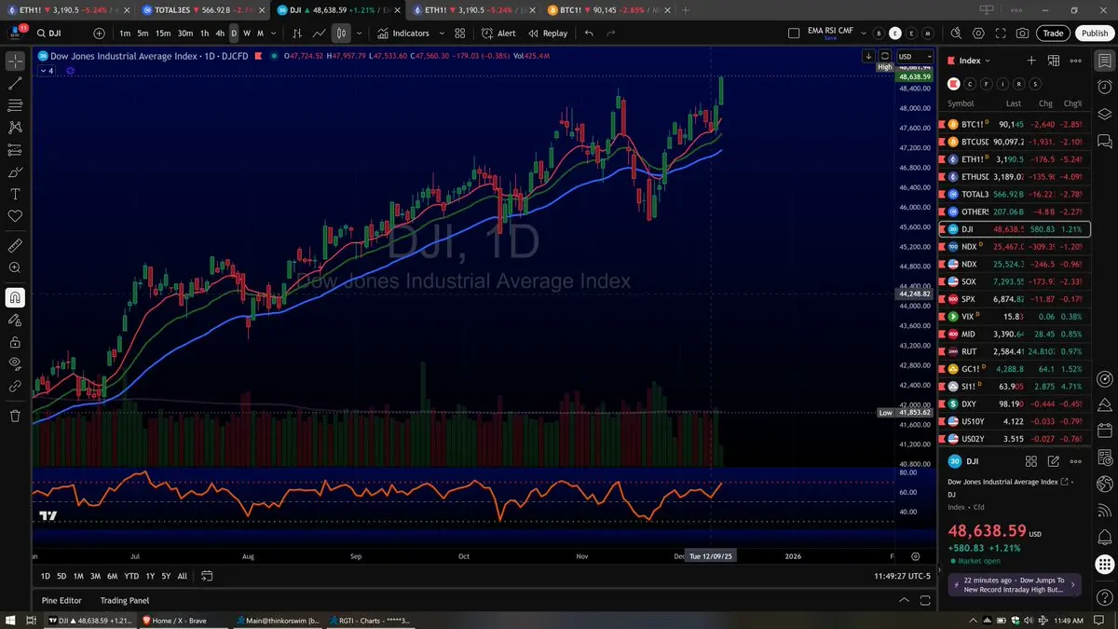Open the favorites heart icon tool

coord(15,216)
